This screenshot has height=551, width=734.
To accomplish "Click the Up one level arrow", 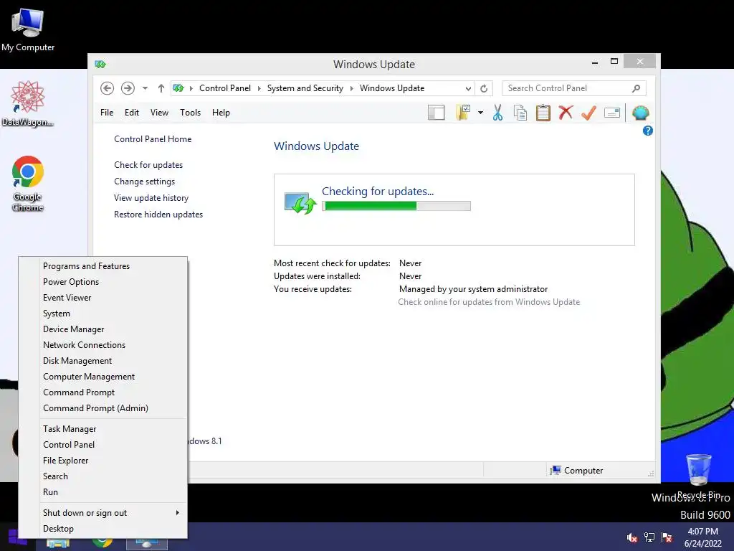I will (x=161, y=88).
